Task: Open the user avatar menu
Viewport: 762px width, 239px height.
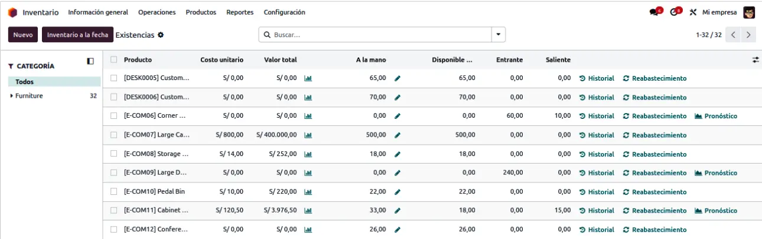Action: click(749, 12)
